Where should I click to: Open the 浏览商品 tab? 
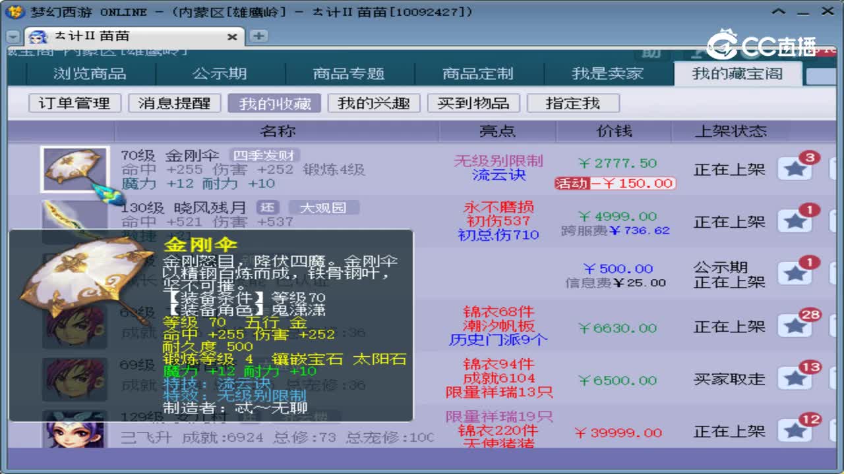(x=90, y=74)
